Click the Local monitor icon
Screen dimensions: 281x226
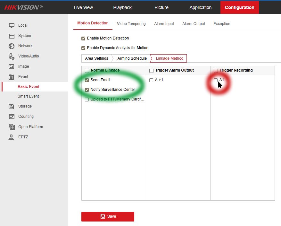12,25
